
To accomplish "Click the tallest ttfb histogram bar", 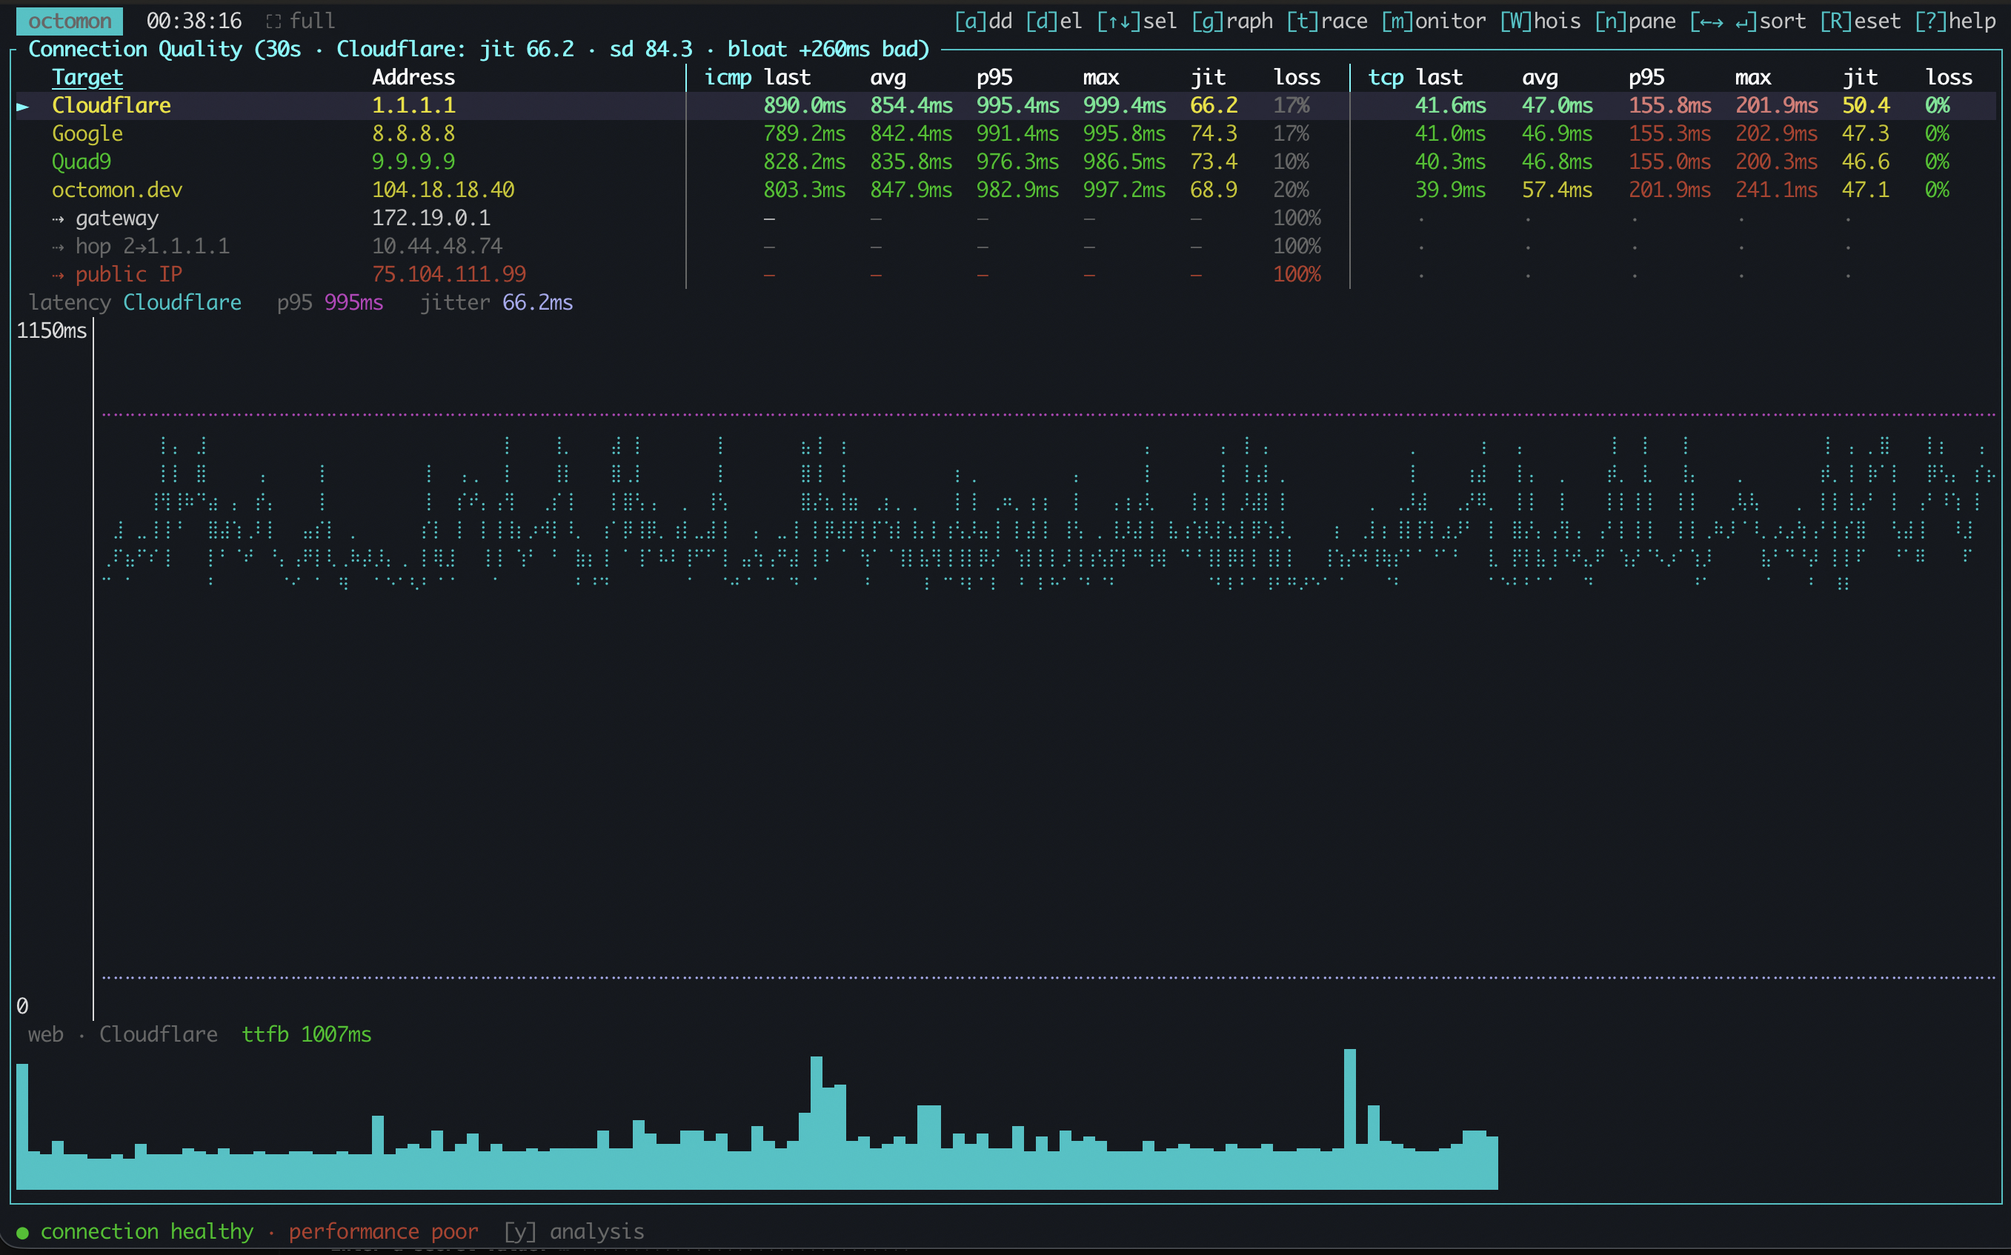I will click(1349, 1119).
